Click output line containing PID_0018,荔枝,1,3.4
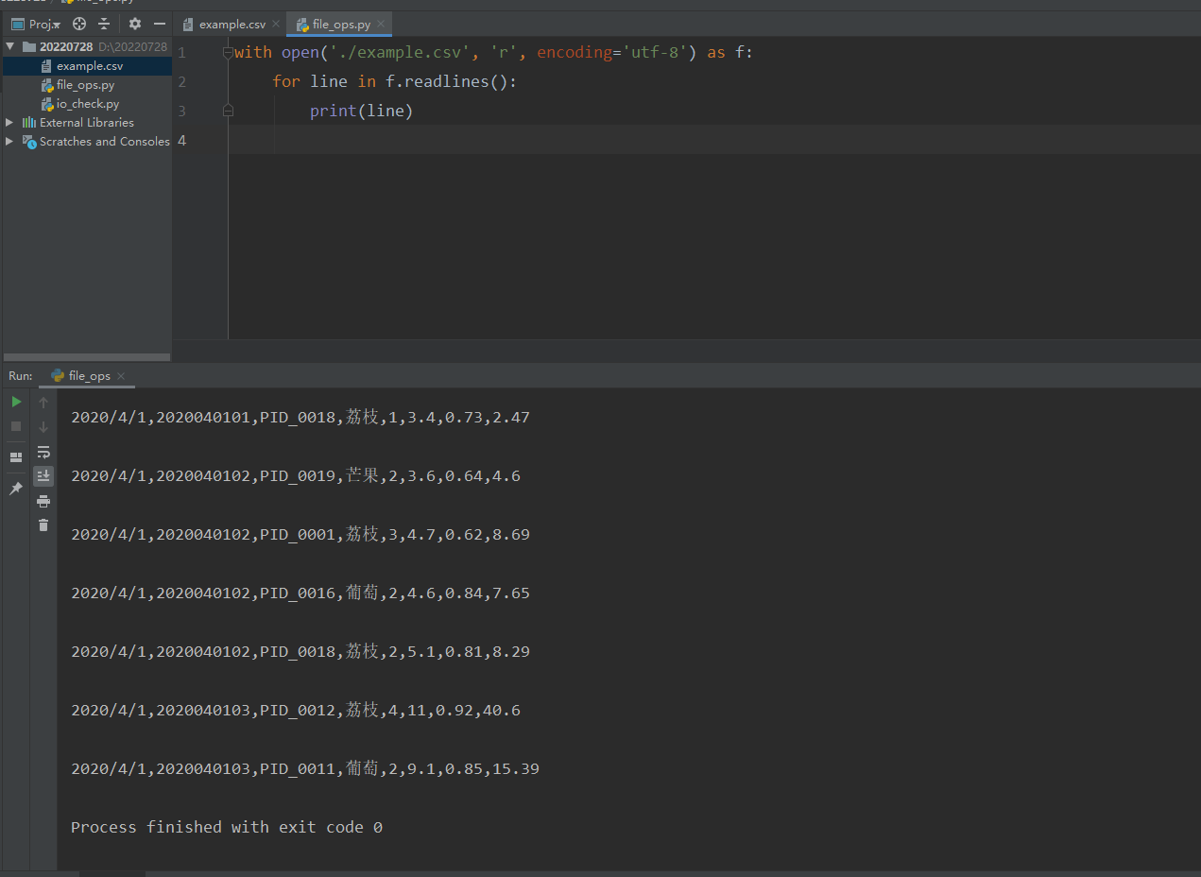 pyautogui.click(x=300, y=417)
